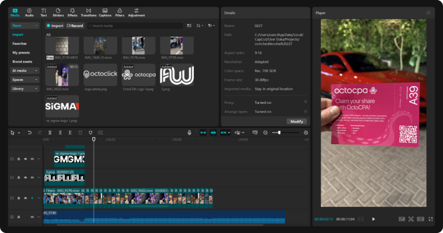Lock the IMG_9740 audio track
Image resolution: width=443 pixels, height=233 pixels.
pyautogui.click(x=19, y=217)
